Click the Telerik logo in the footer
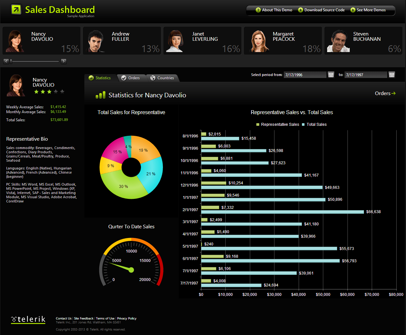Viewport: 406px width, 335px height. 28,319
